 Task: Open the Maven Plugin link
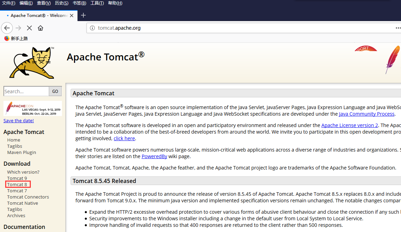(x=21, y=152)
